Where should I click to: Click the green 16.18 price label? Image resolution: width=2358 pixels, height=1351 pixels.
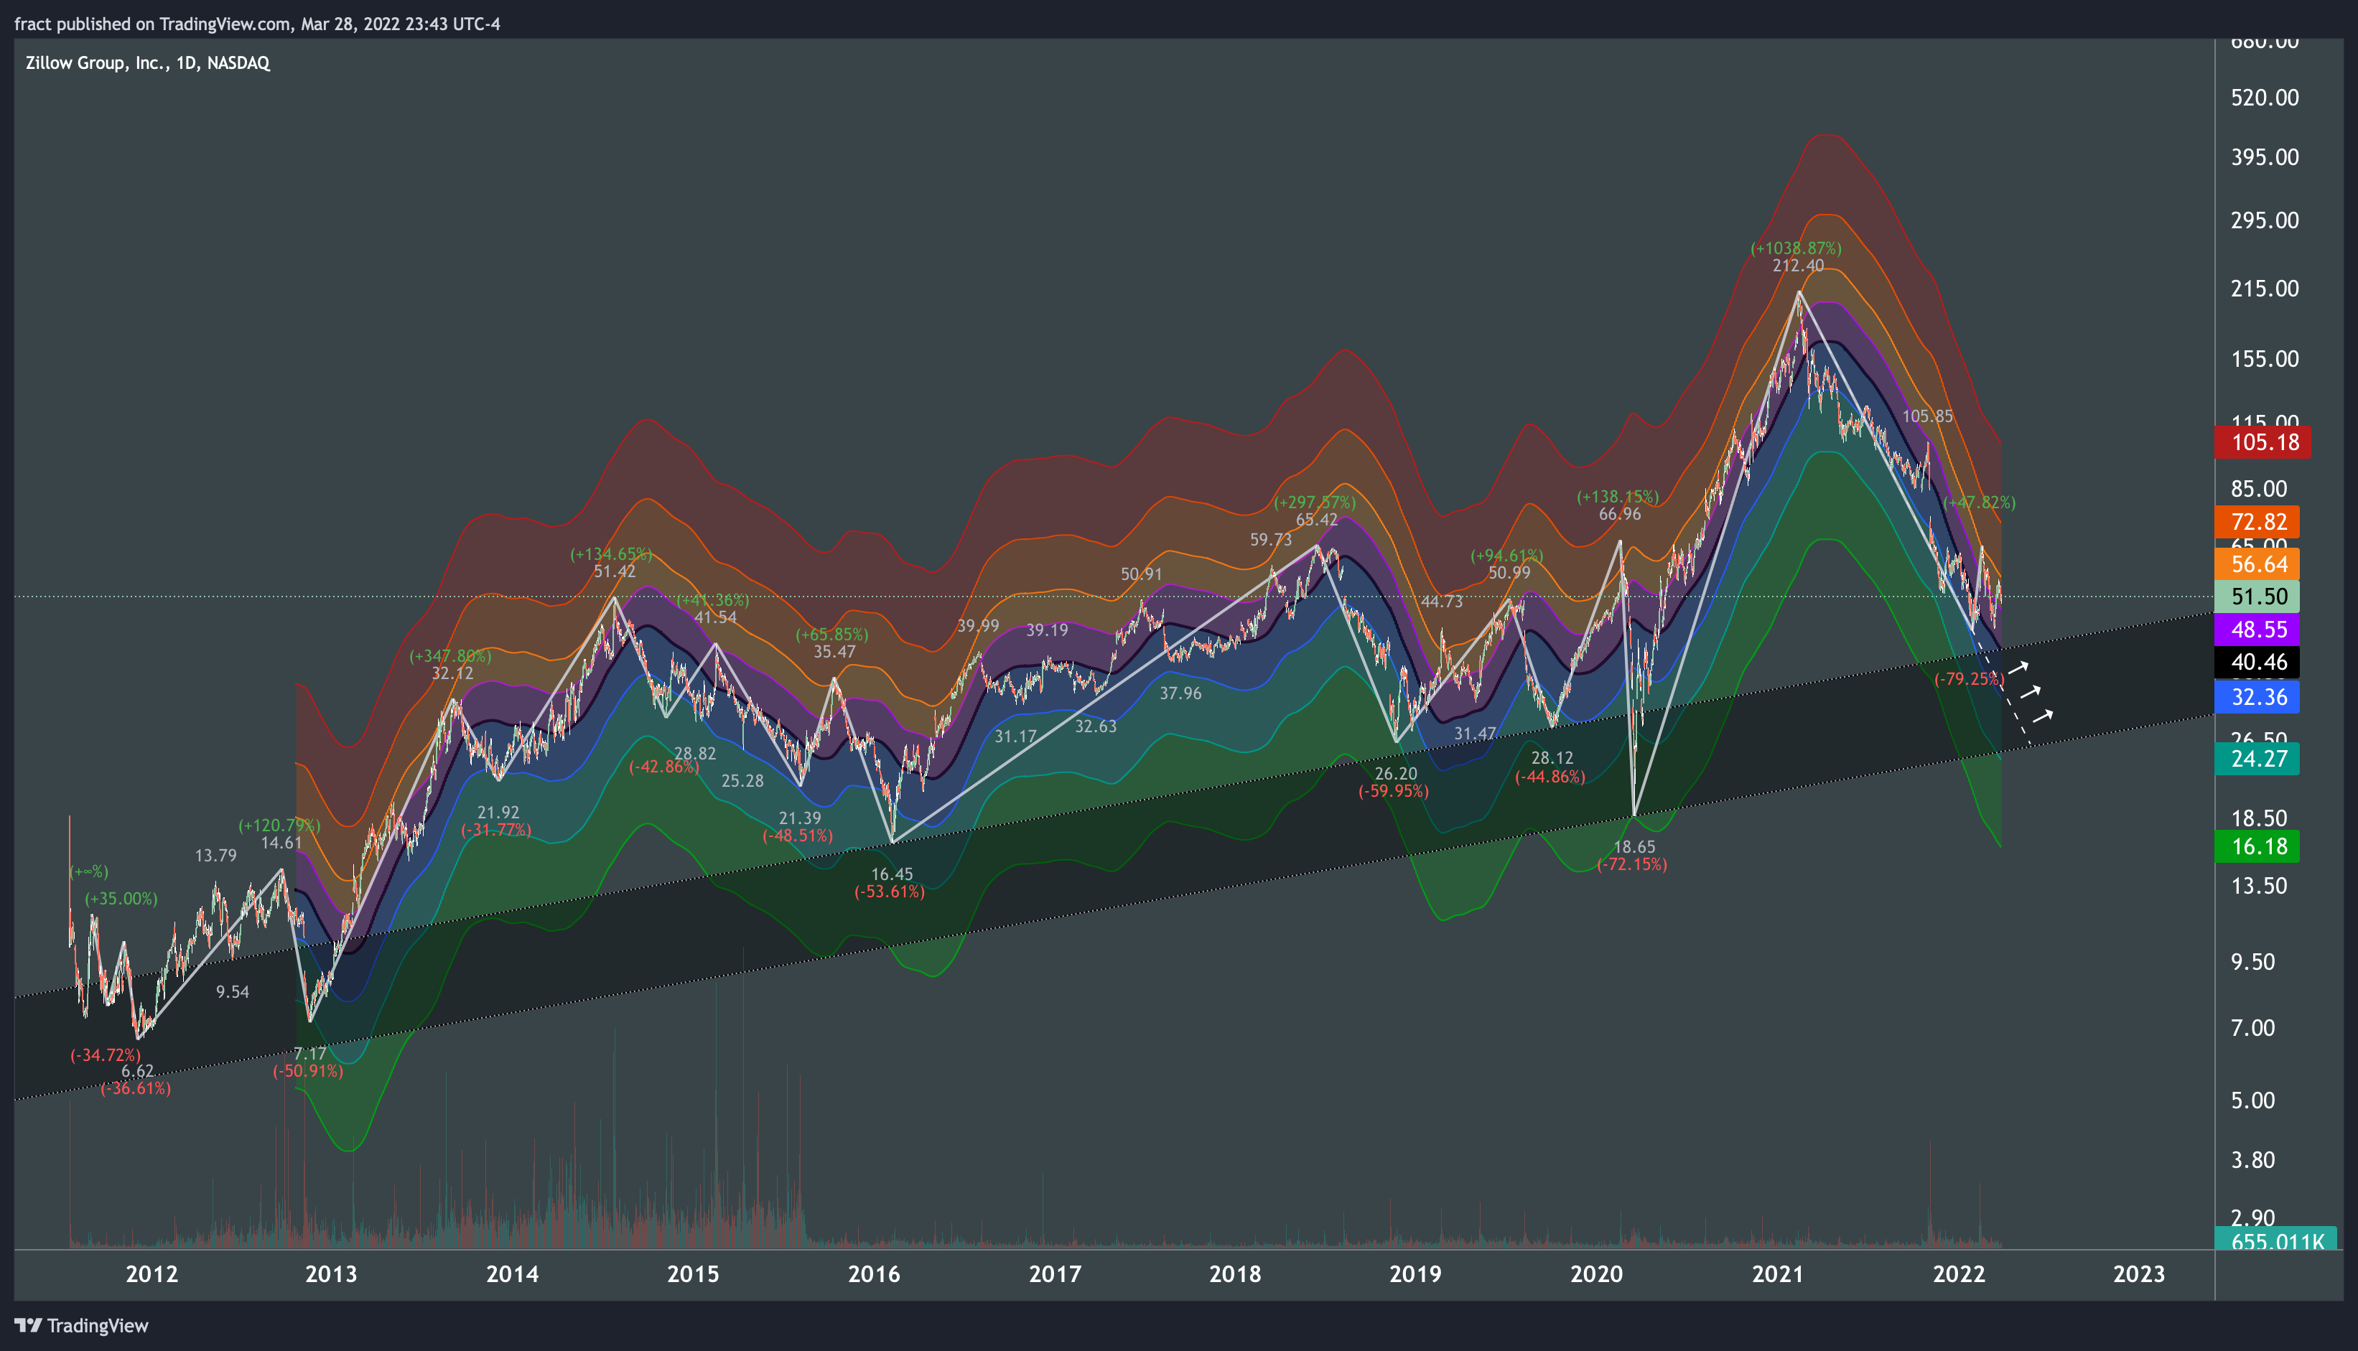pyautogui.click(x=2257, y=846)
